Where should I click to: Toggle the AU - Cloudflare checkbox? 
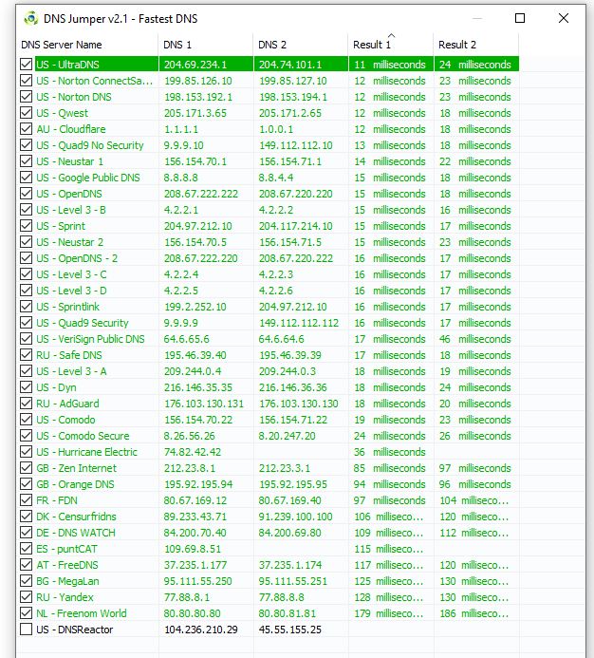coord(26,129)
